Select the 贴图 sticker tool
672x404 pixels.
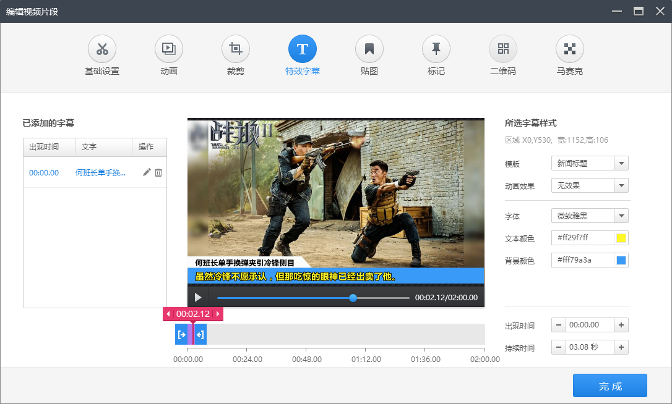tap(369, 49)
